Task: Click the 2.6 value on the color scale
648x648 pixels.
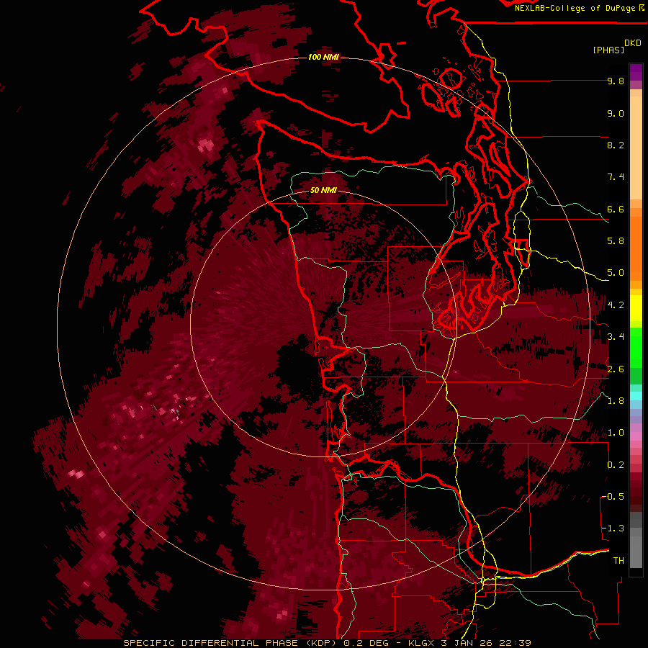Action: tap(616, 369)
